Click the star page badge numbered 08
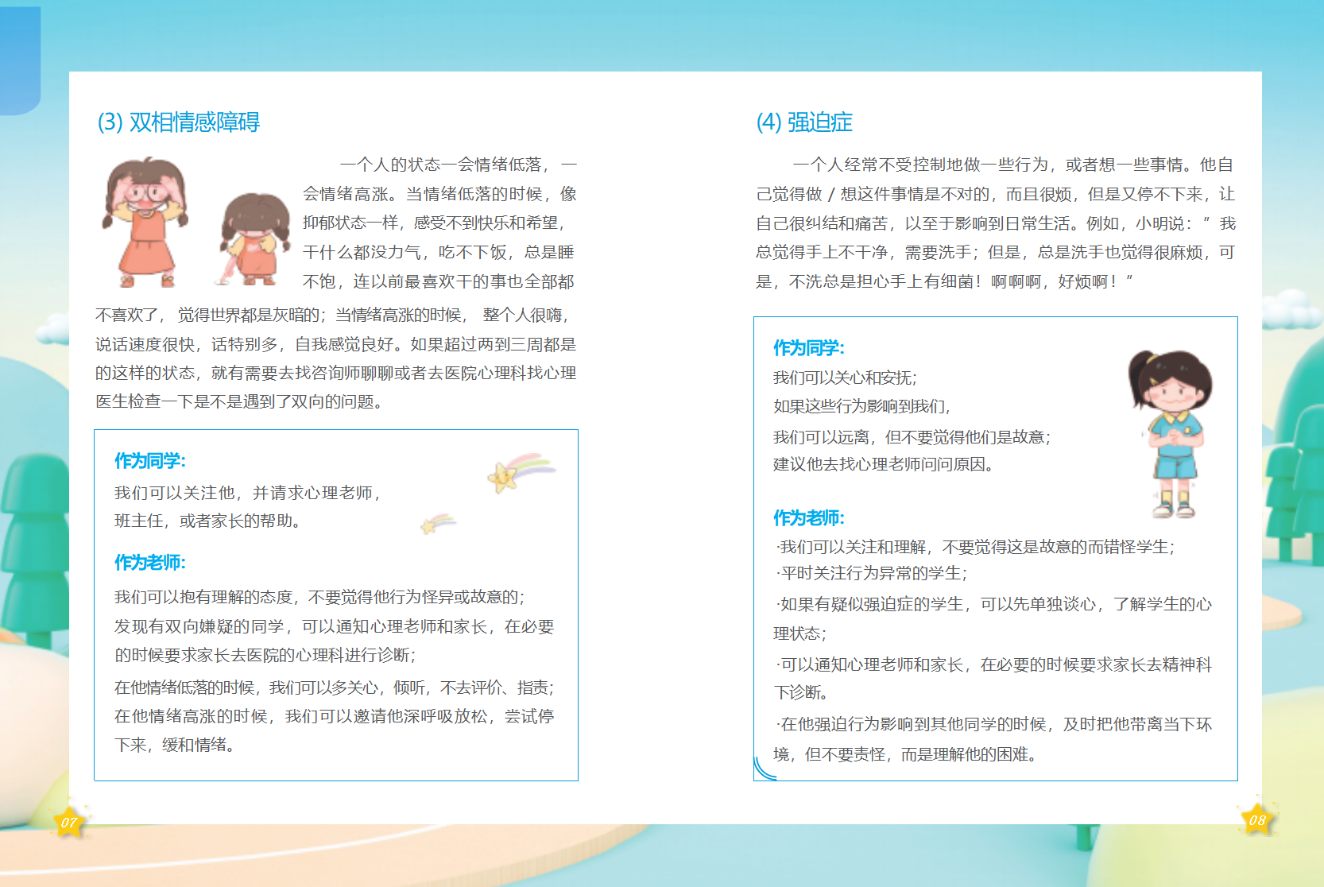Screen dimensions: 1324x887 [x=1256, y=819]
